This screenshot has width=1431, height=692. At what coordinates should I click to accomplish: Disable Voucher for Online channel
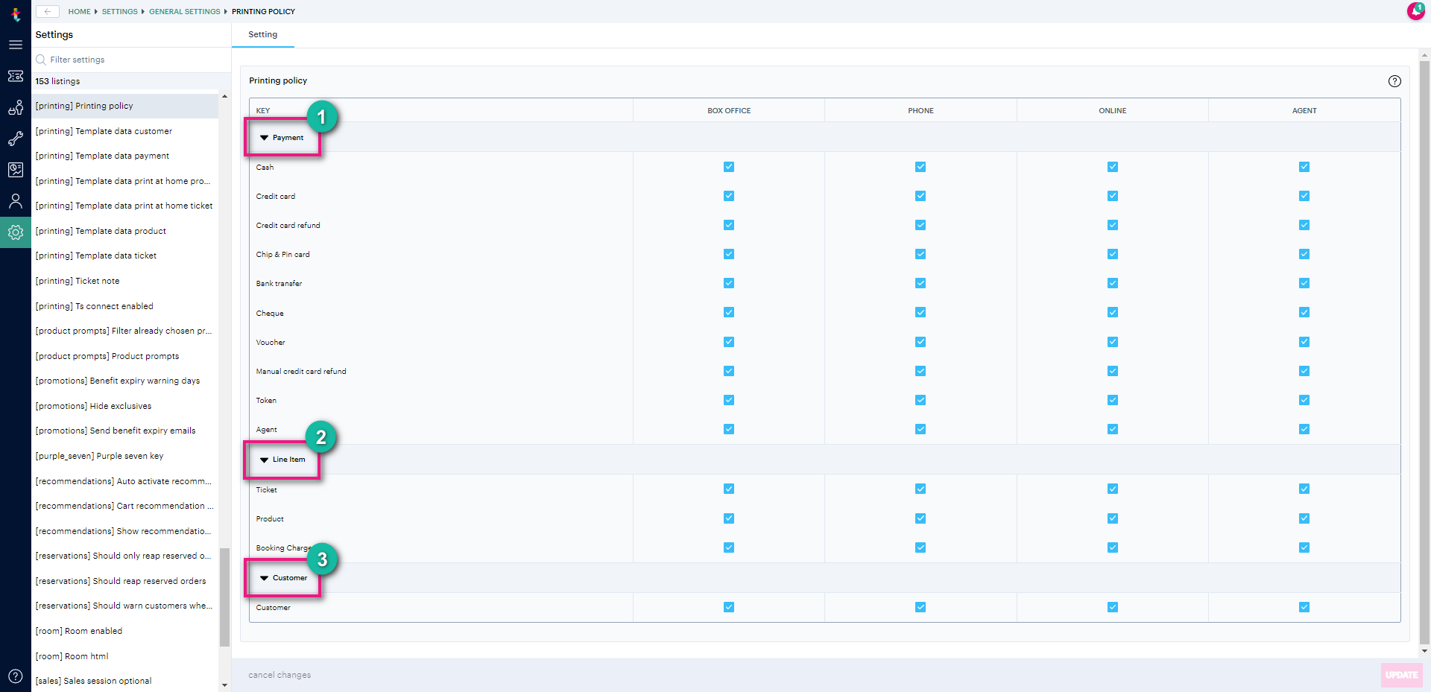click(x=1112, y=342)
